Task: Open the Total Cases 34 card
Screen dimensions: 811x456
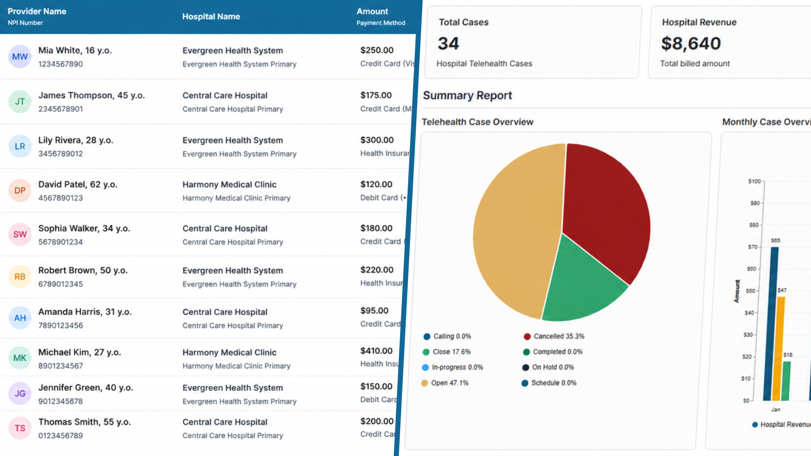Action: click(533, 42)
